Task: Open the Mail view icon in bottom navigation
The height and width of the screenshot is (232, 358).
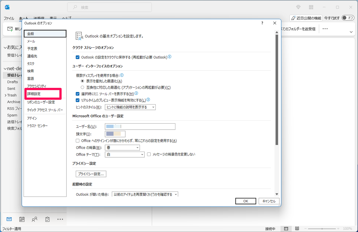Action: (9, 219)
